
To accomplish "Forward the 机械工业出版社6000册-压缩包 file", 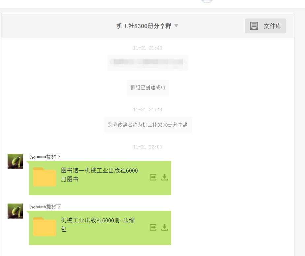I will (152, 227).
